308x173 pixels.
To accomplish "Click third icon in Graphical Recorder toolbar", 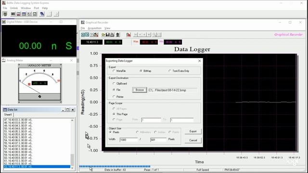I will [91, 35].
